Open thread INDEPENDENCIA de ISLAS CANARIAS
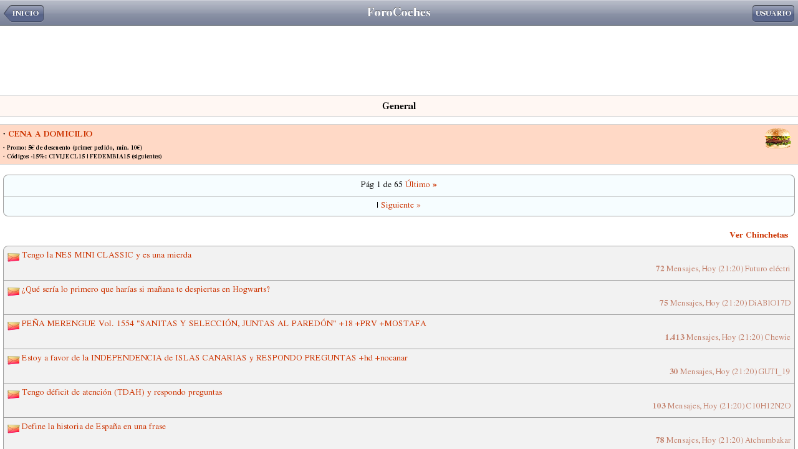The width and height of the screenshot is (798, 449). (x=214, y=358)
